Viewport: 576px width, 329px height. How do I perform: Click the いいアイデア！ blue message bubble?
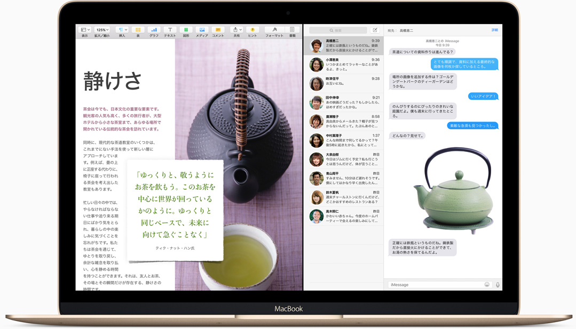(x=483, y=96)
